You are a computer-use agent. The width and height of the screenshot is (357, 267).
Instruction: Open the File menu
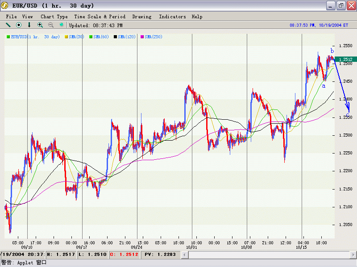click(11, 16)
